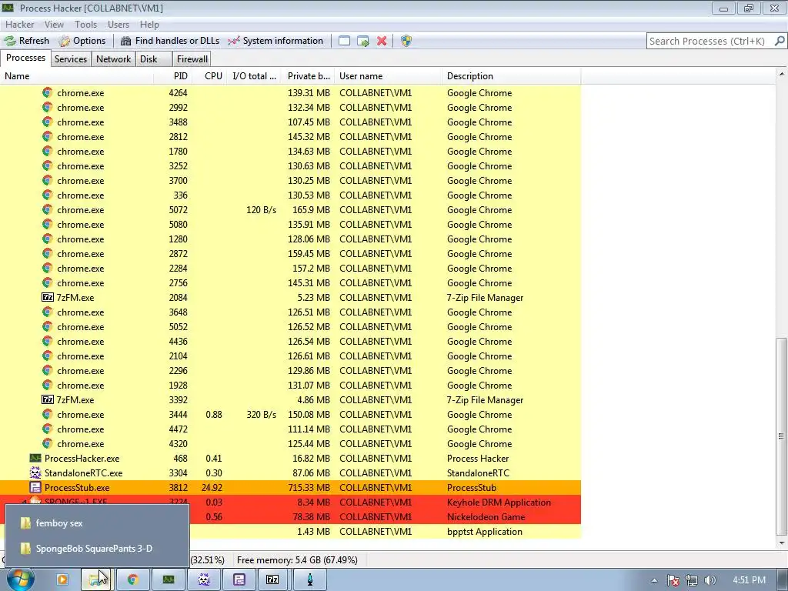Click the bpptst Application description
This screenshot has height=591, width=788.
pos(485,531)
